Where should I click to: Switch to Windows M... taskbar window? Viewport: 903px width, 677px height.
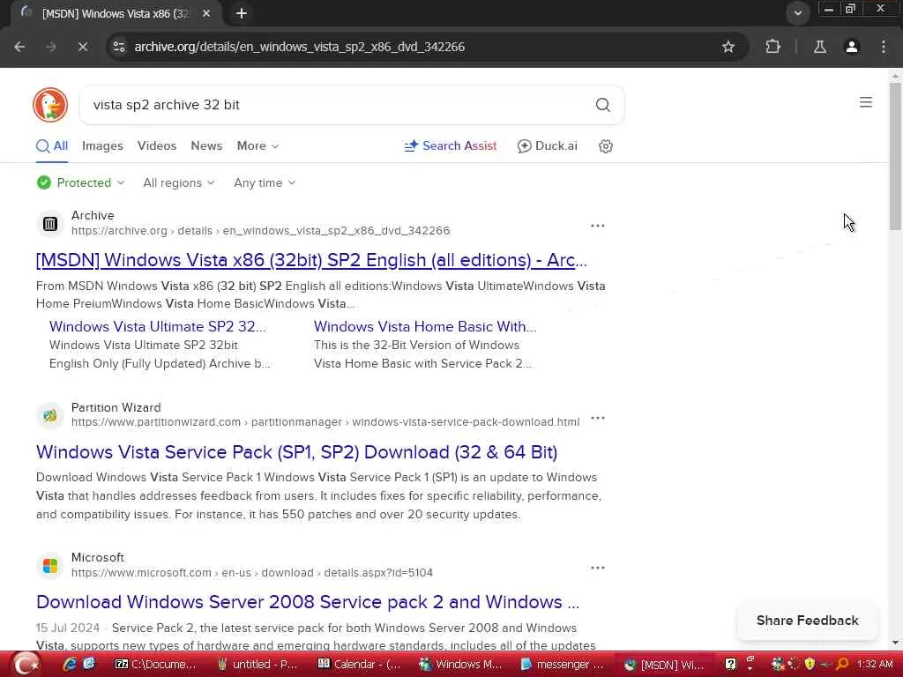click(x=460, y=665)
